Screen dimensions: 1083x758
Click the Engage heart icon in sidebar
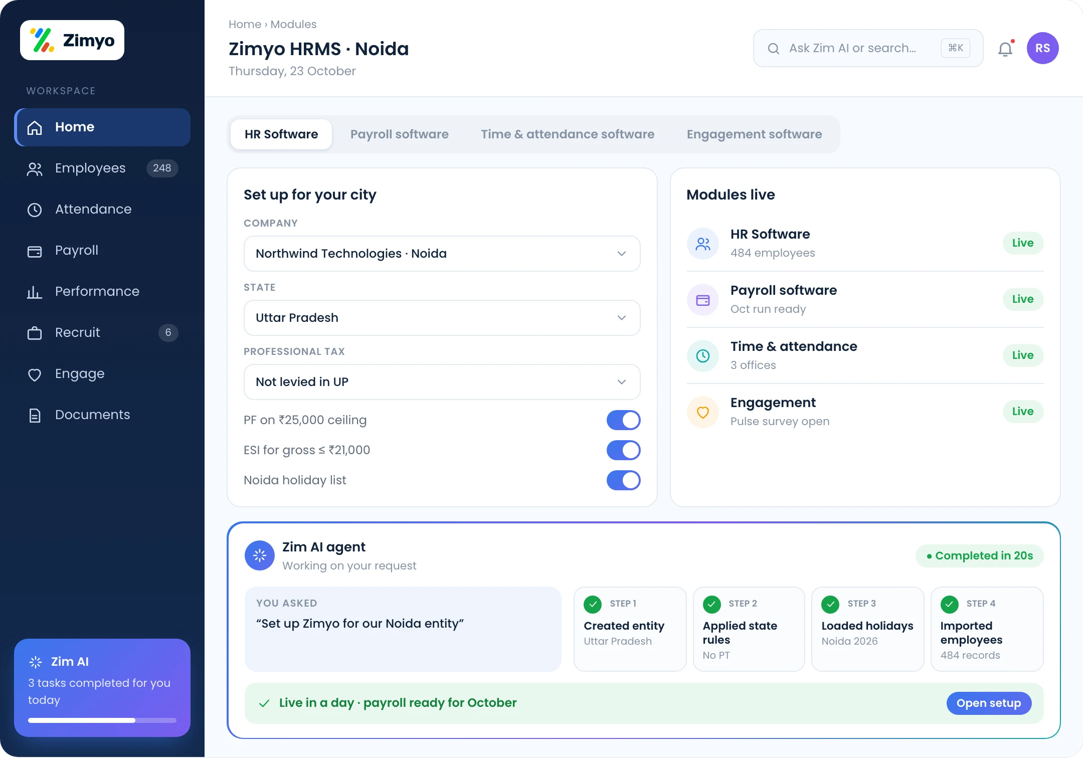35,374
